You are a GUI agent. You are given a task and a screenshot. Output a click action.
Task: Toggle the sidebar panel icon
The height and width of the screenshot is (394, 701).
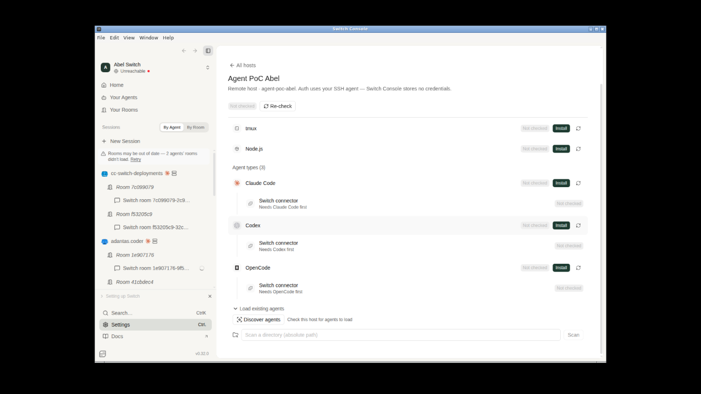coord(208,51)
